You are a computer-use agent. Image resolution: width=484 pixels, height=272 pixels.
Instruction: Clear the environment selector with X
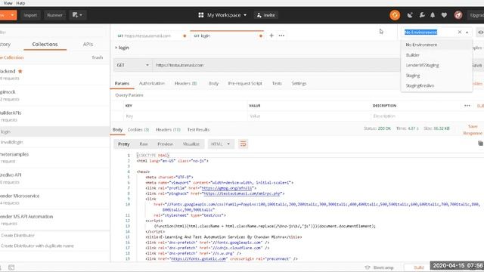pos(460,32)
